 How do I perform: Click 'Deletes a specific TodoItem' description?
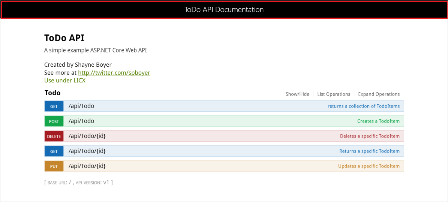[370, 136]
